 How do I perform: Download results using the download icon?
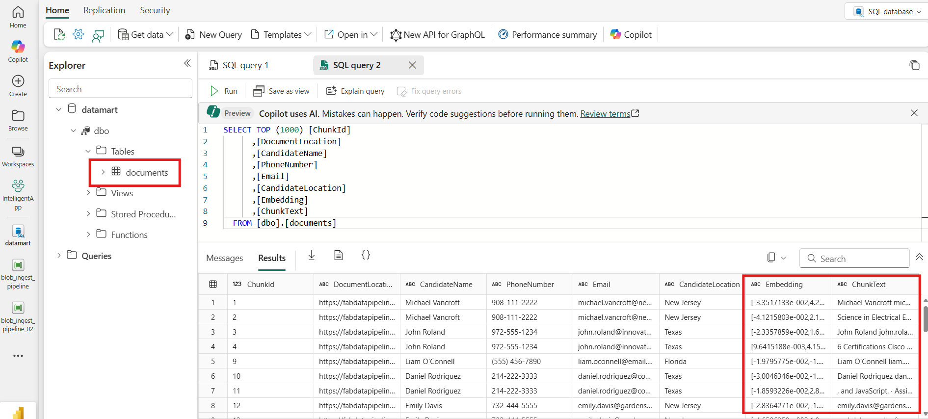312,255
